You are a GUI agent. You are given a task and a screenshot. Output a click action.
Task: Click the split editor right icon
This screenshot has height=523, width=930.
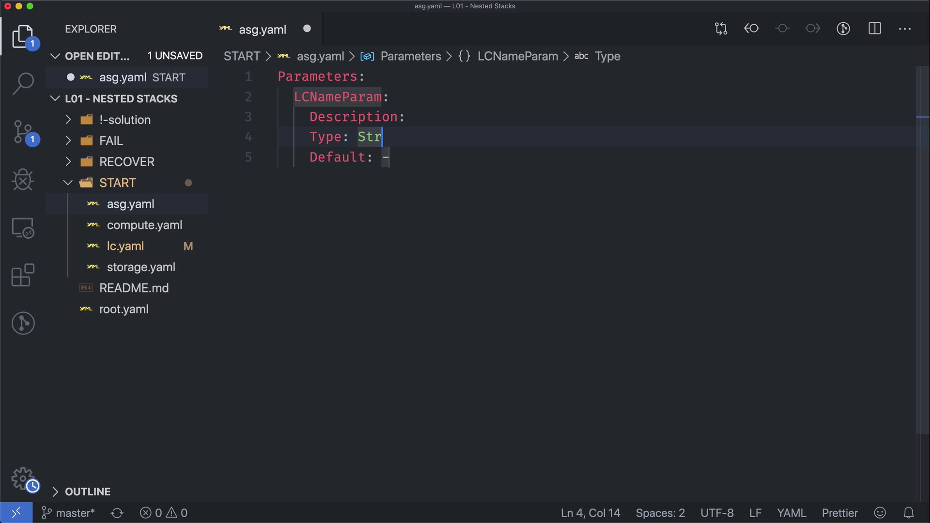(874, 29)
